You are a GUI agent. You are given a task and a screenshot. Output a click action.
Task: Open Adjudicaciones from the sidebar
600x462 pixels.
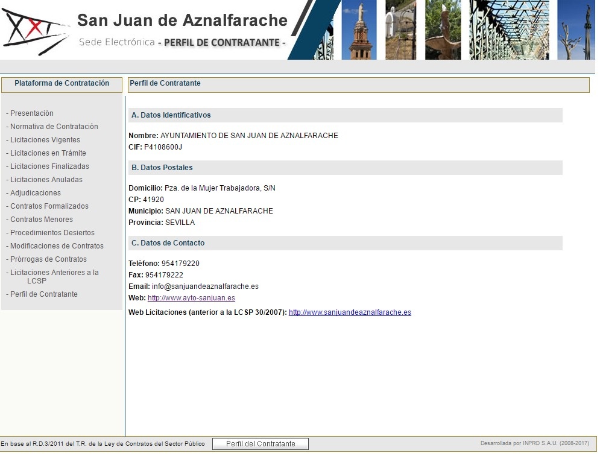36,193
